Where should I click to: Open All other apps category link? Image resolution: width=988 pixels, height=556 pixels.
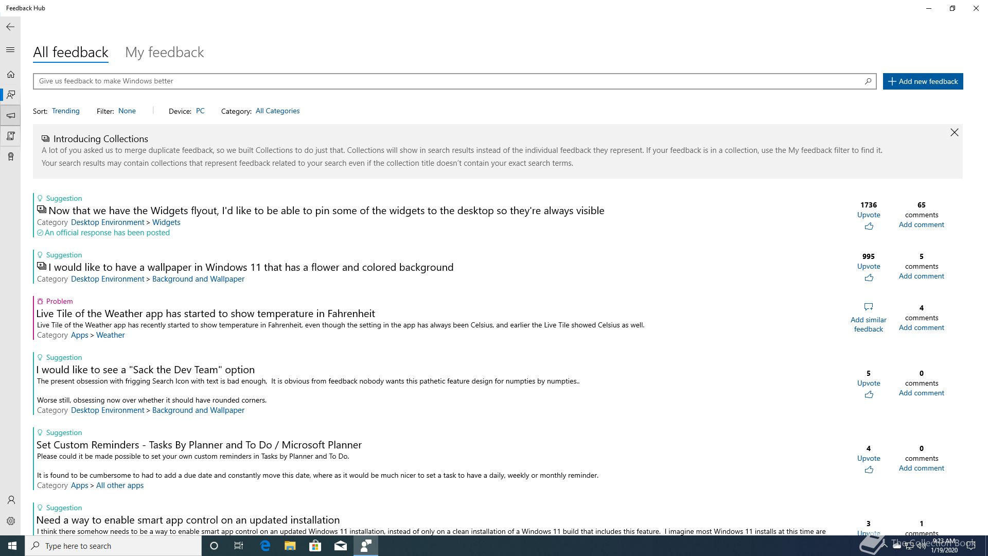coord(120,485)
